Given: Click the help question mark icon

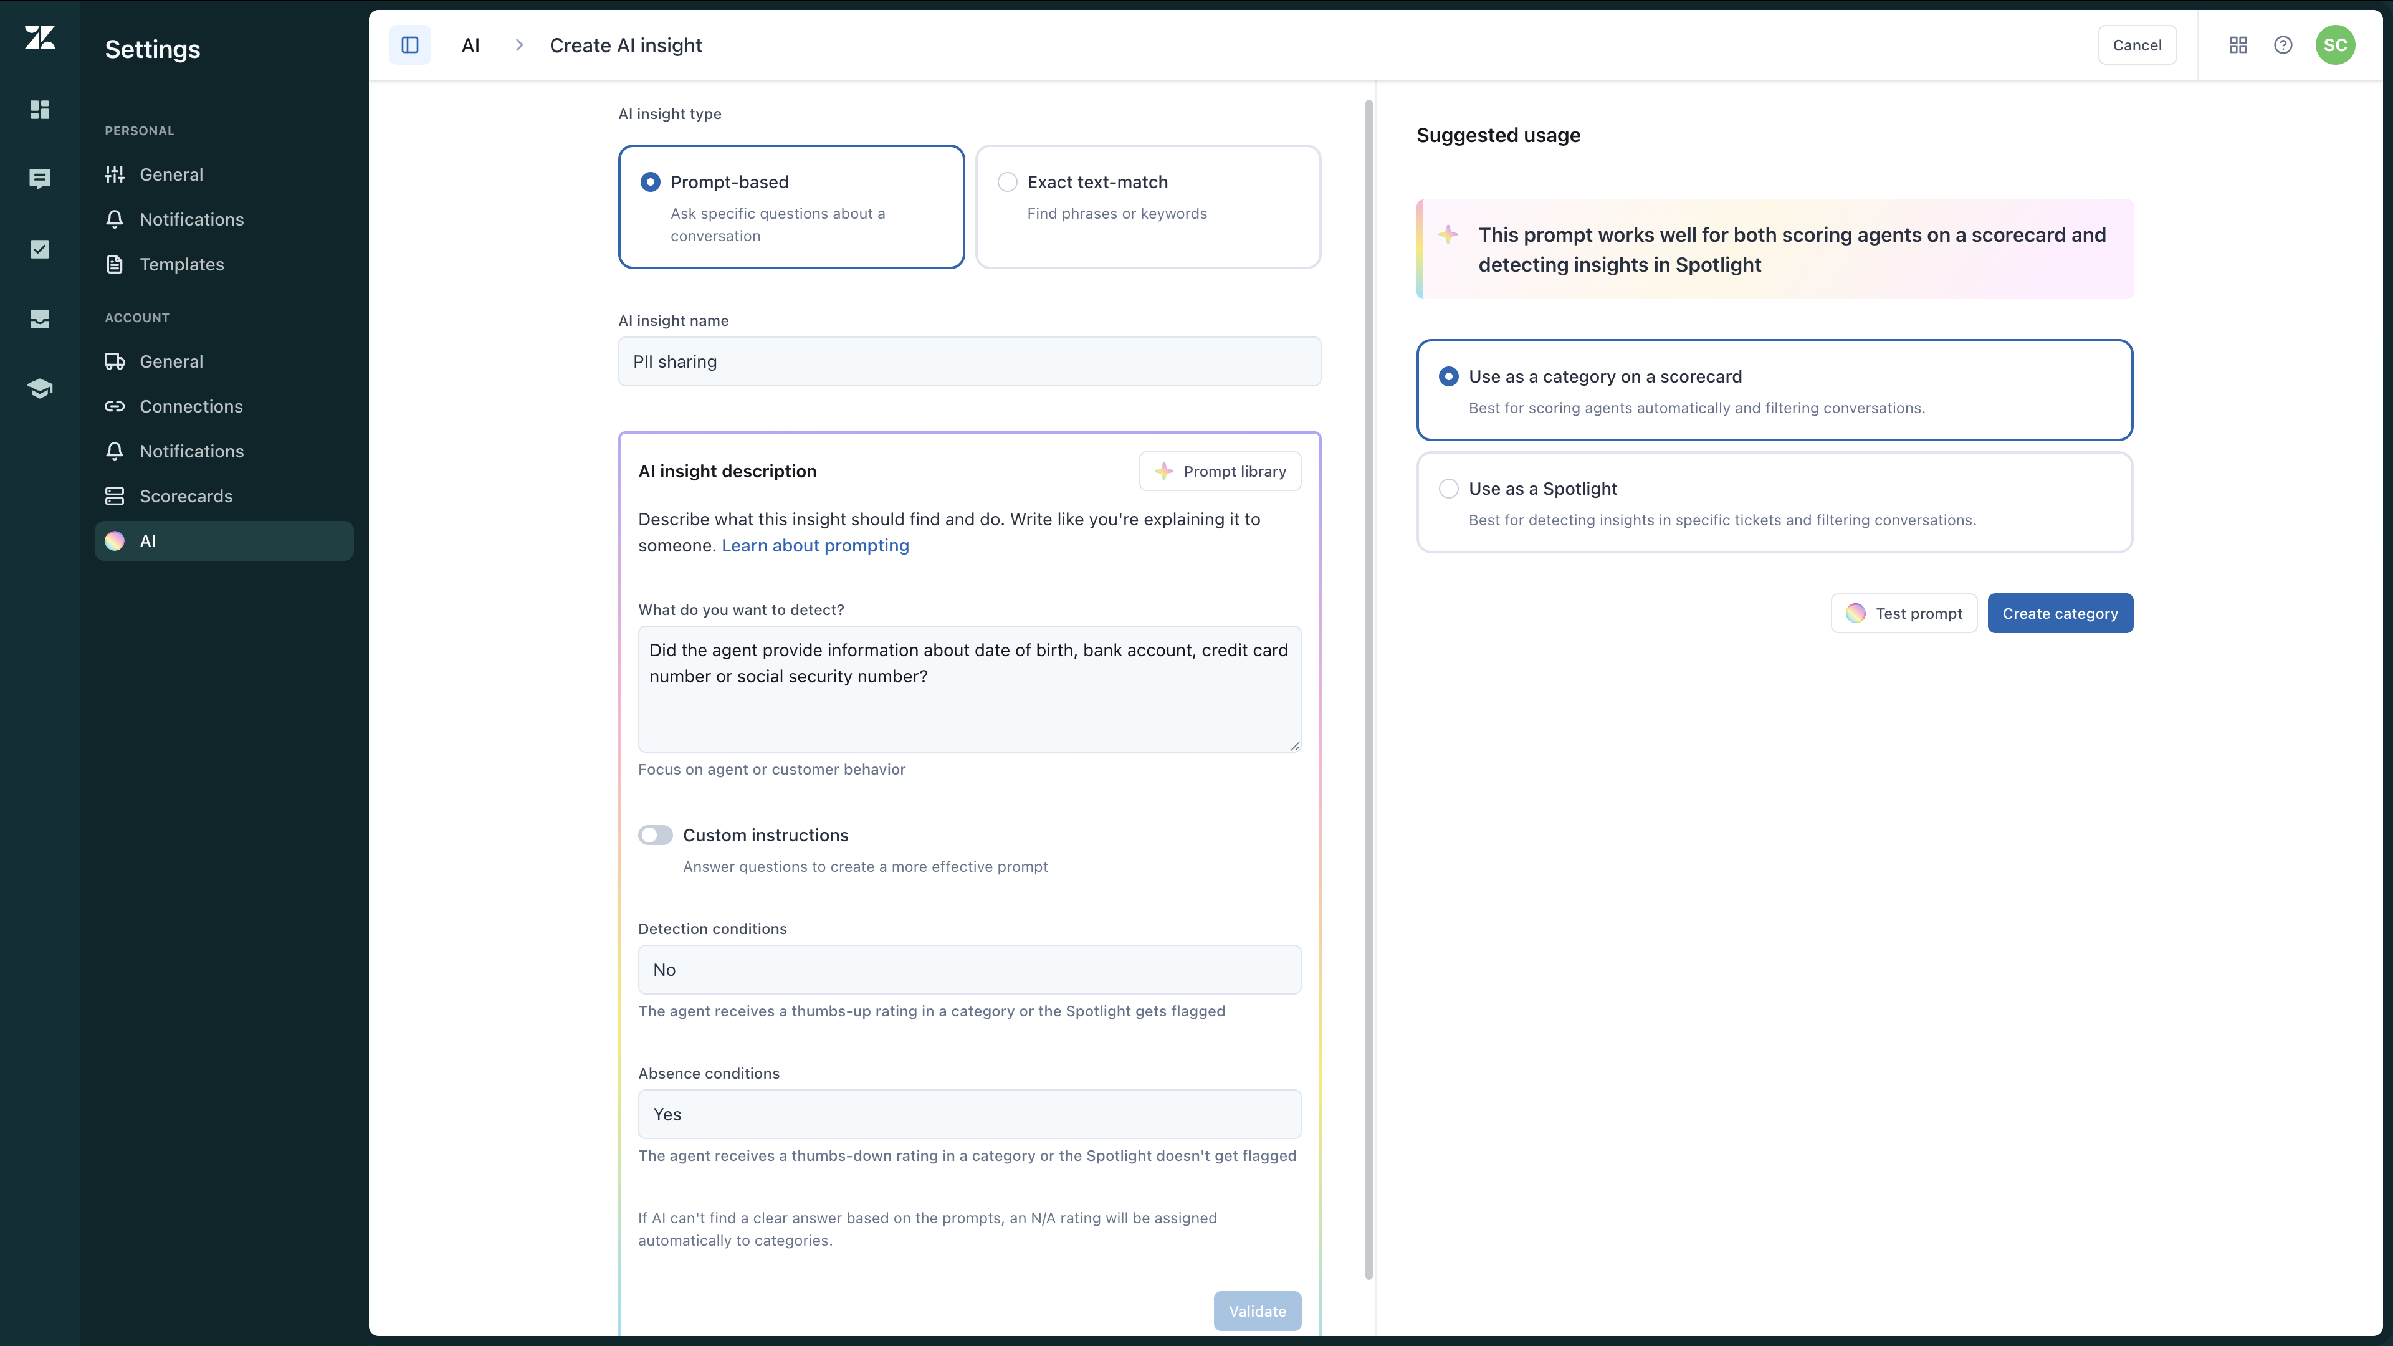Looking at the screenshot, I should (x=2283, y=45).
